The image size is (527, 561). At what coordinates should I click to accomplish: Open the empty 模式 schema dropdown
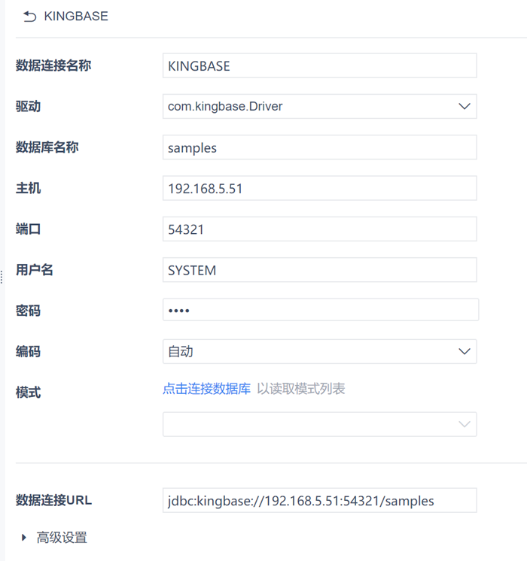coord(319,424)
